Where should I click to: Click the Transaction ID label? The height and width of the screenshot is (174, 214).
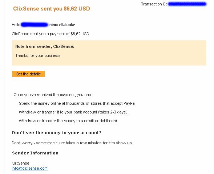(x=154, y=4)
